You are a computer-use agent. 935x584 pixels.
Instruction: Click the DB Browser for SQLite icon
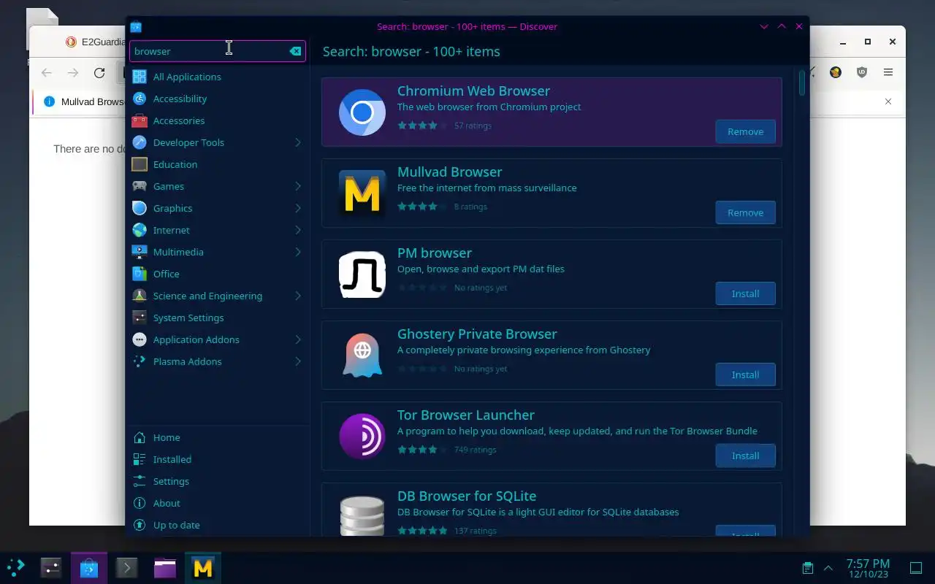tap(362, 515)
